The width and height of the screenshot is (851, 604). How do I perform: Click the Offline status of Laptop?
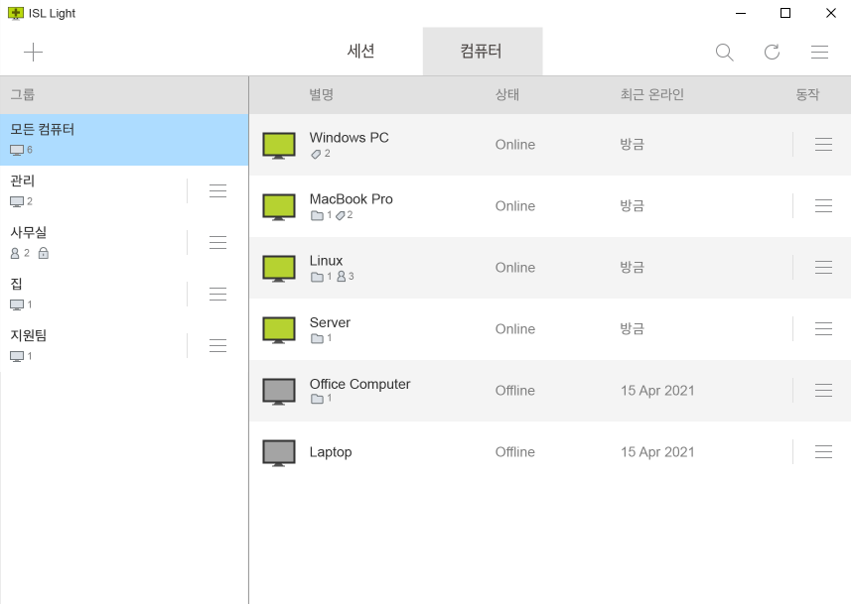click(x=515, y=451)
